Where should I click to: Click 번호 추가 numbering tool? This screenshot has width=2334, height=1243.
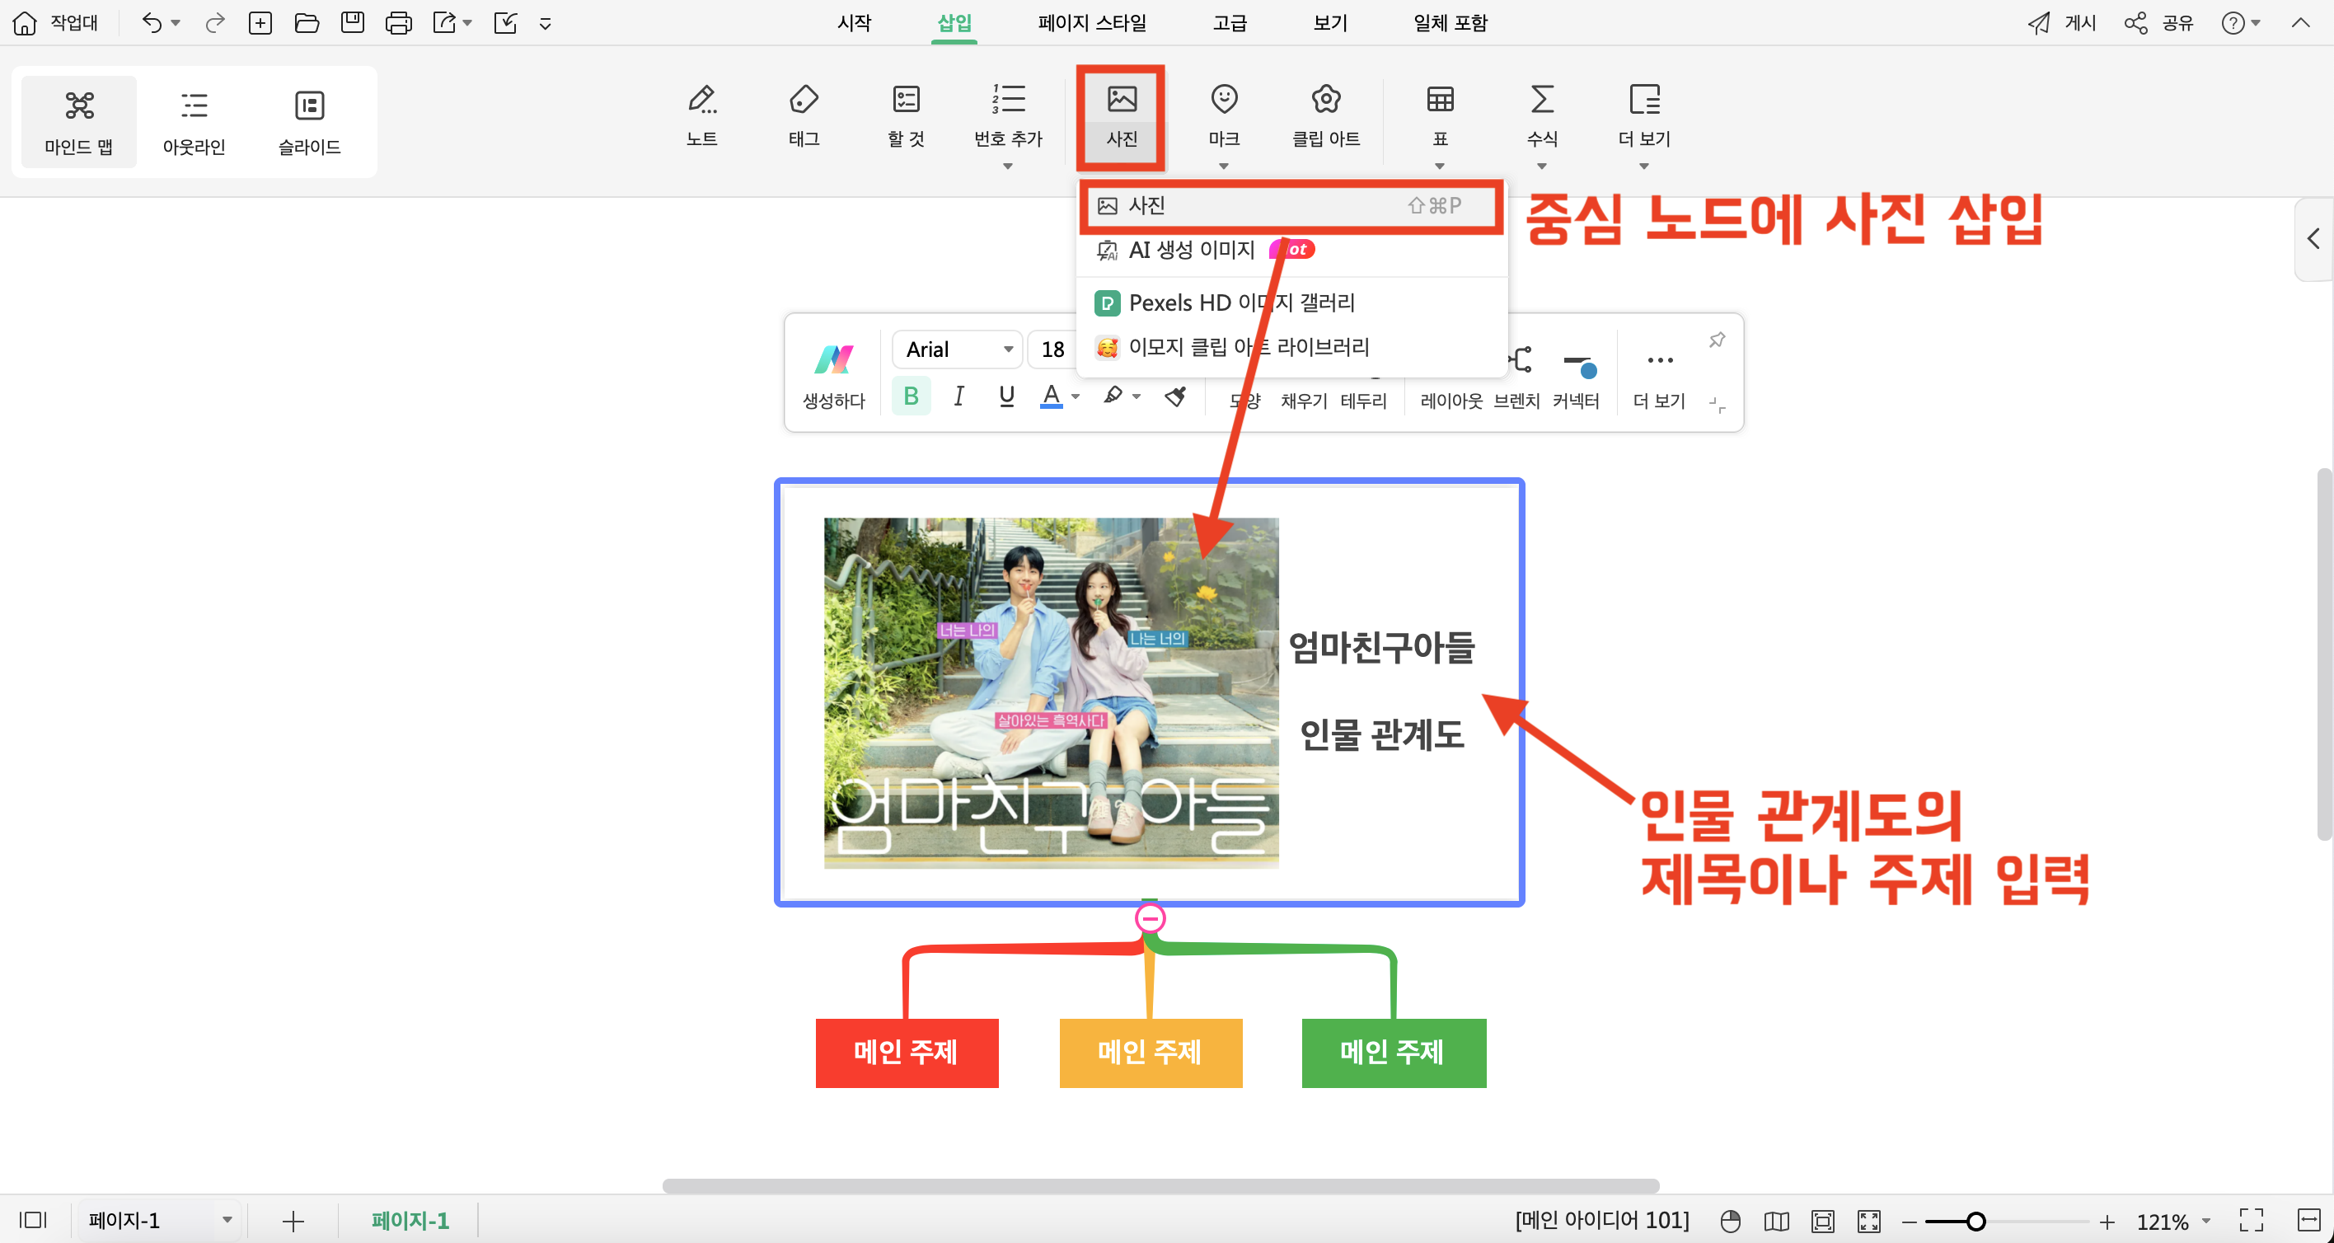click(1008, 125)
